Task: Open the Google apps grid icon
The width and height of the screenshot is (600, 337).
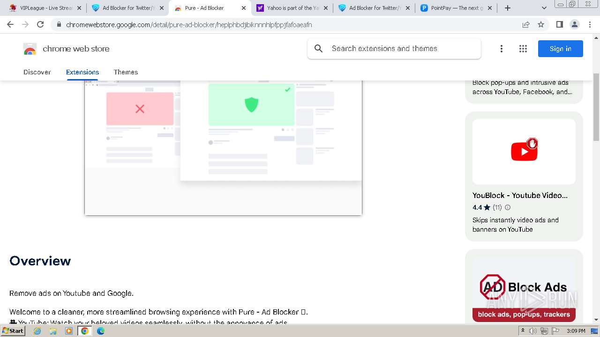Action: coord(523,49)
